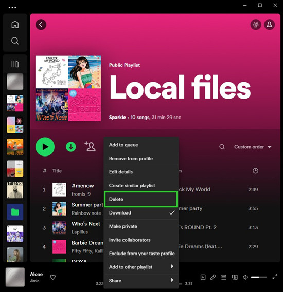Viewport: 283px width, 292px height.
Task: Open Search from the sidebar magnifier
Action: (x=15, y=41)
